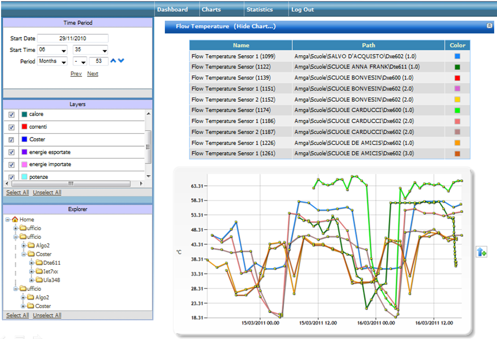The width and height of the screenshot is (497, 339).
Task: Click the period increase up arrow
Action: tap(113, 61)
